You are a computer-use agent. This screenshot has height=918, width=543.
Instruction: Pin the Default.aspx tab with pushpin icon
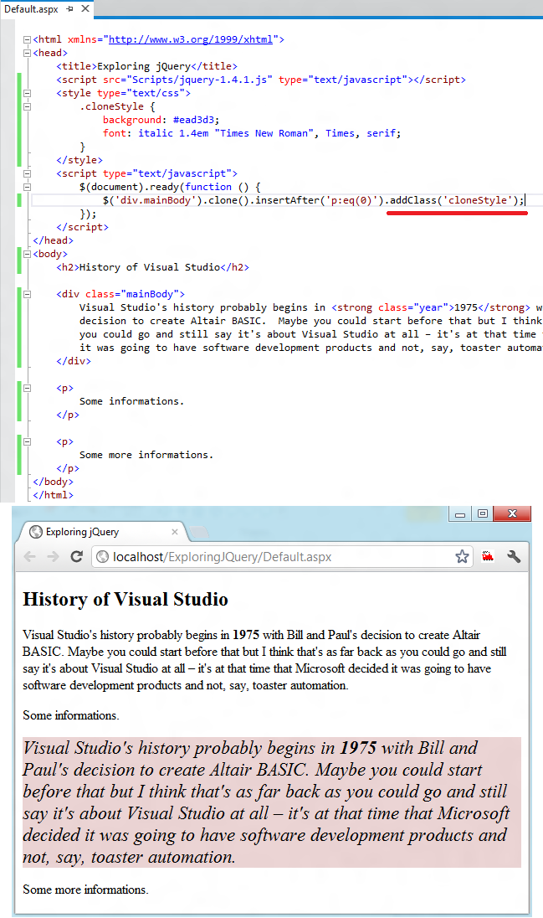(70, 8)
